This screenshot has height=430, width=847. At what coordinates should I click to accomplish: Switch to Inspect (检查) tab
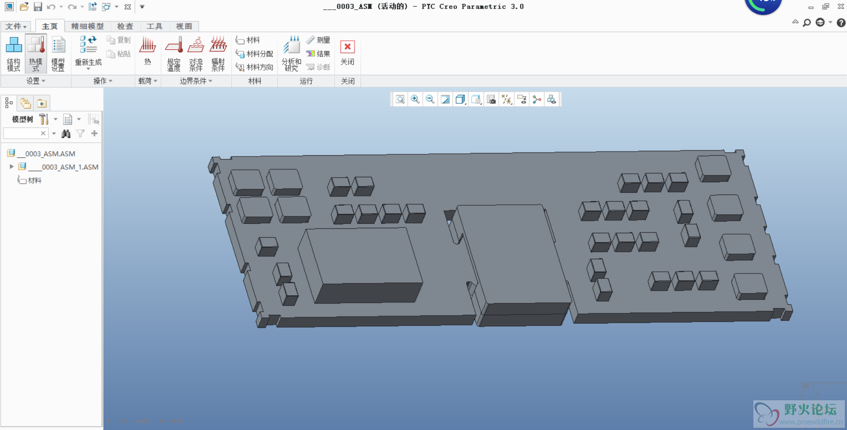125,26
